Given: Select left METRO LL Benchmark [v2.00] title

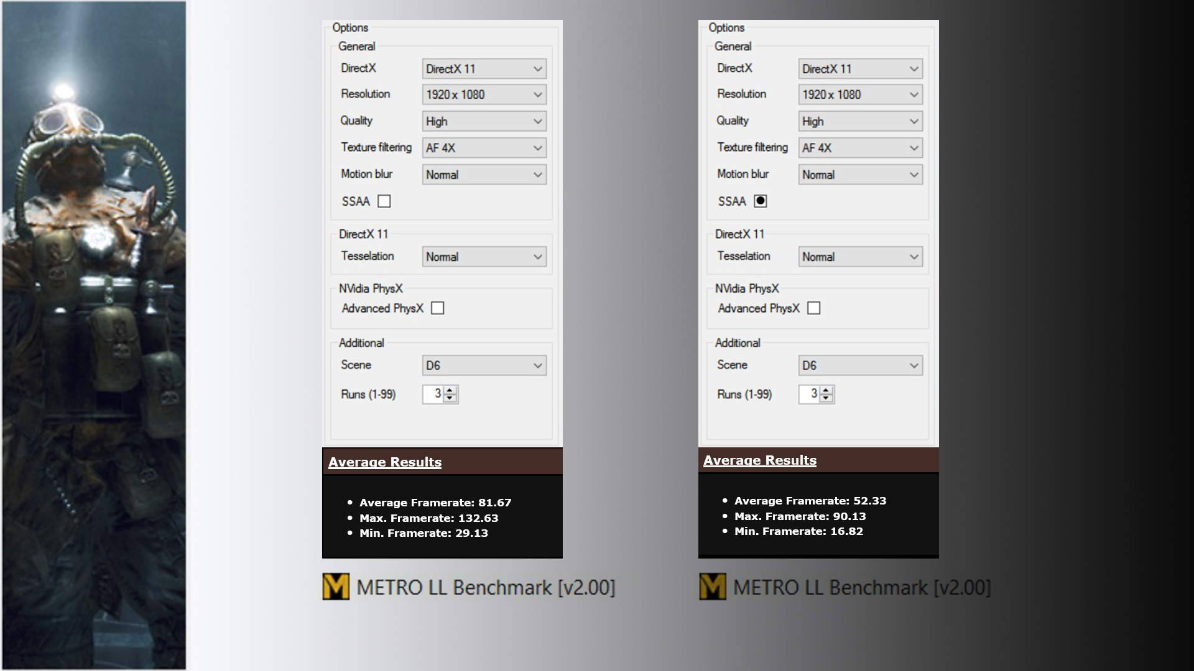Looking at the screenshot, I should [486, 588].
